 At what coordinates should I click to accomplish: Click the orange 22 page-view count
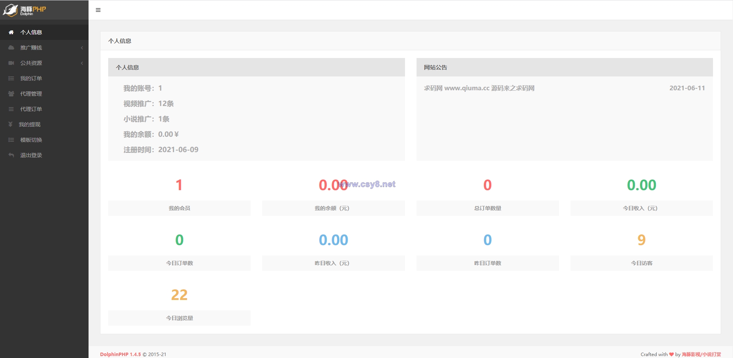[x=179, y=295]
